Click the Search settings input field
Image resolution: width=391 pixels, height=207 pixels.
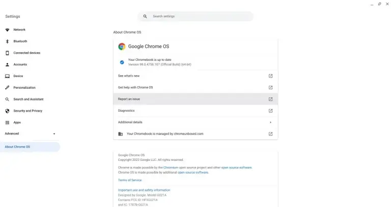[199, 16]
